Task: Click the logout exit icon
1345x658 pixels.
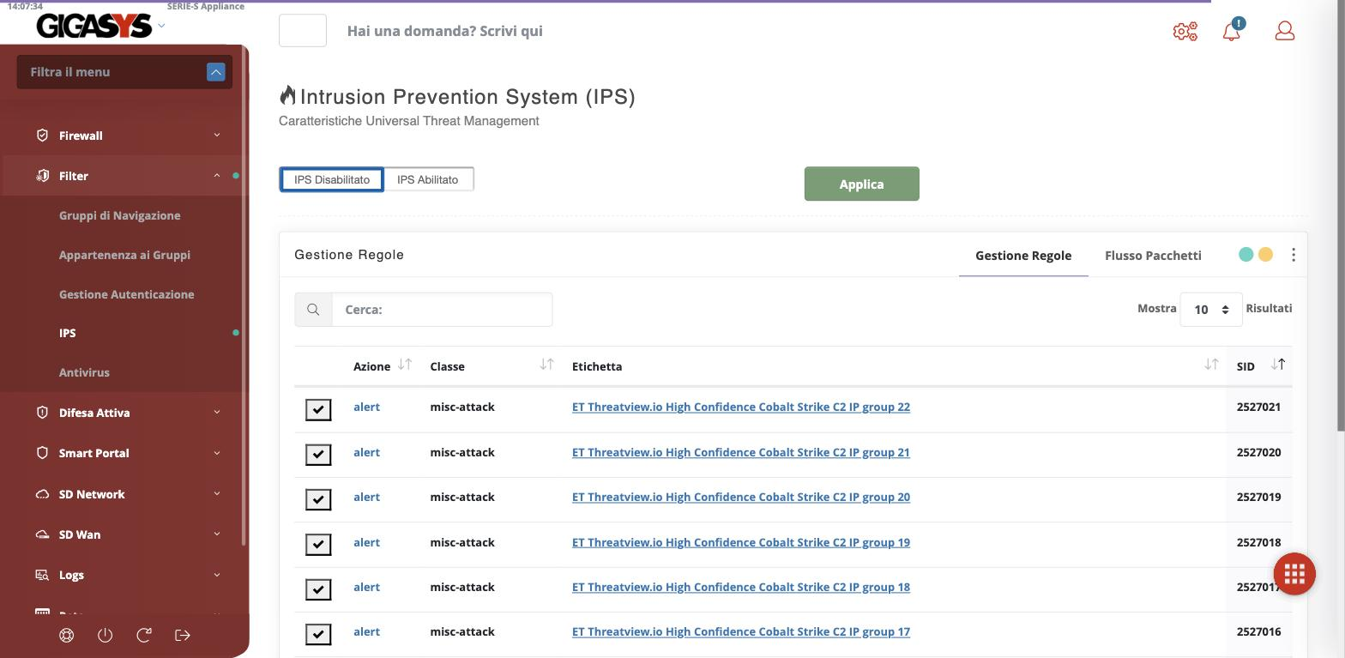Action: pos(183,636)
